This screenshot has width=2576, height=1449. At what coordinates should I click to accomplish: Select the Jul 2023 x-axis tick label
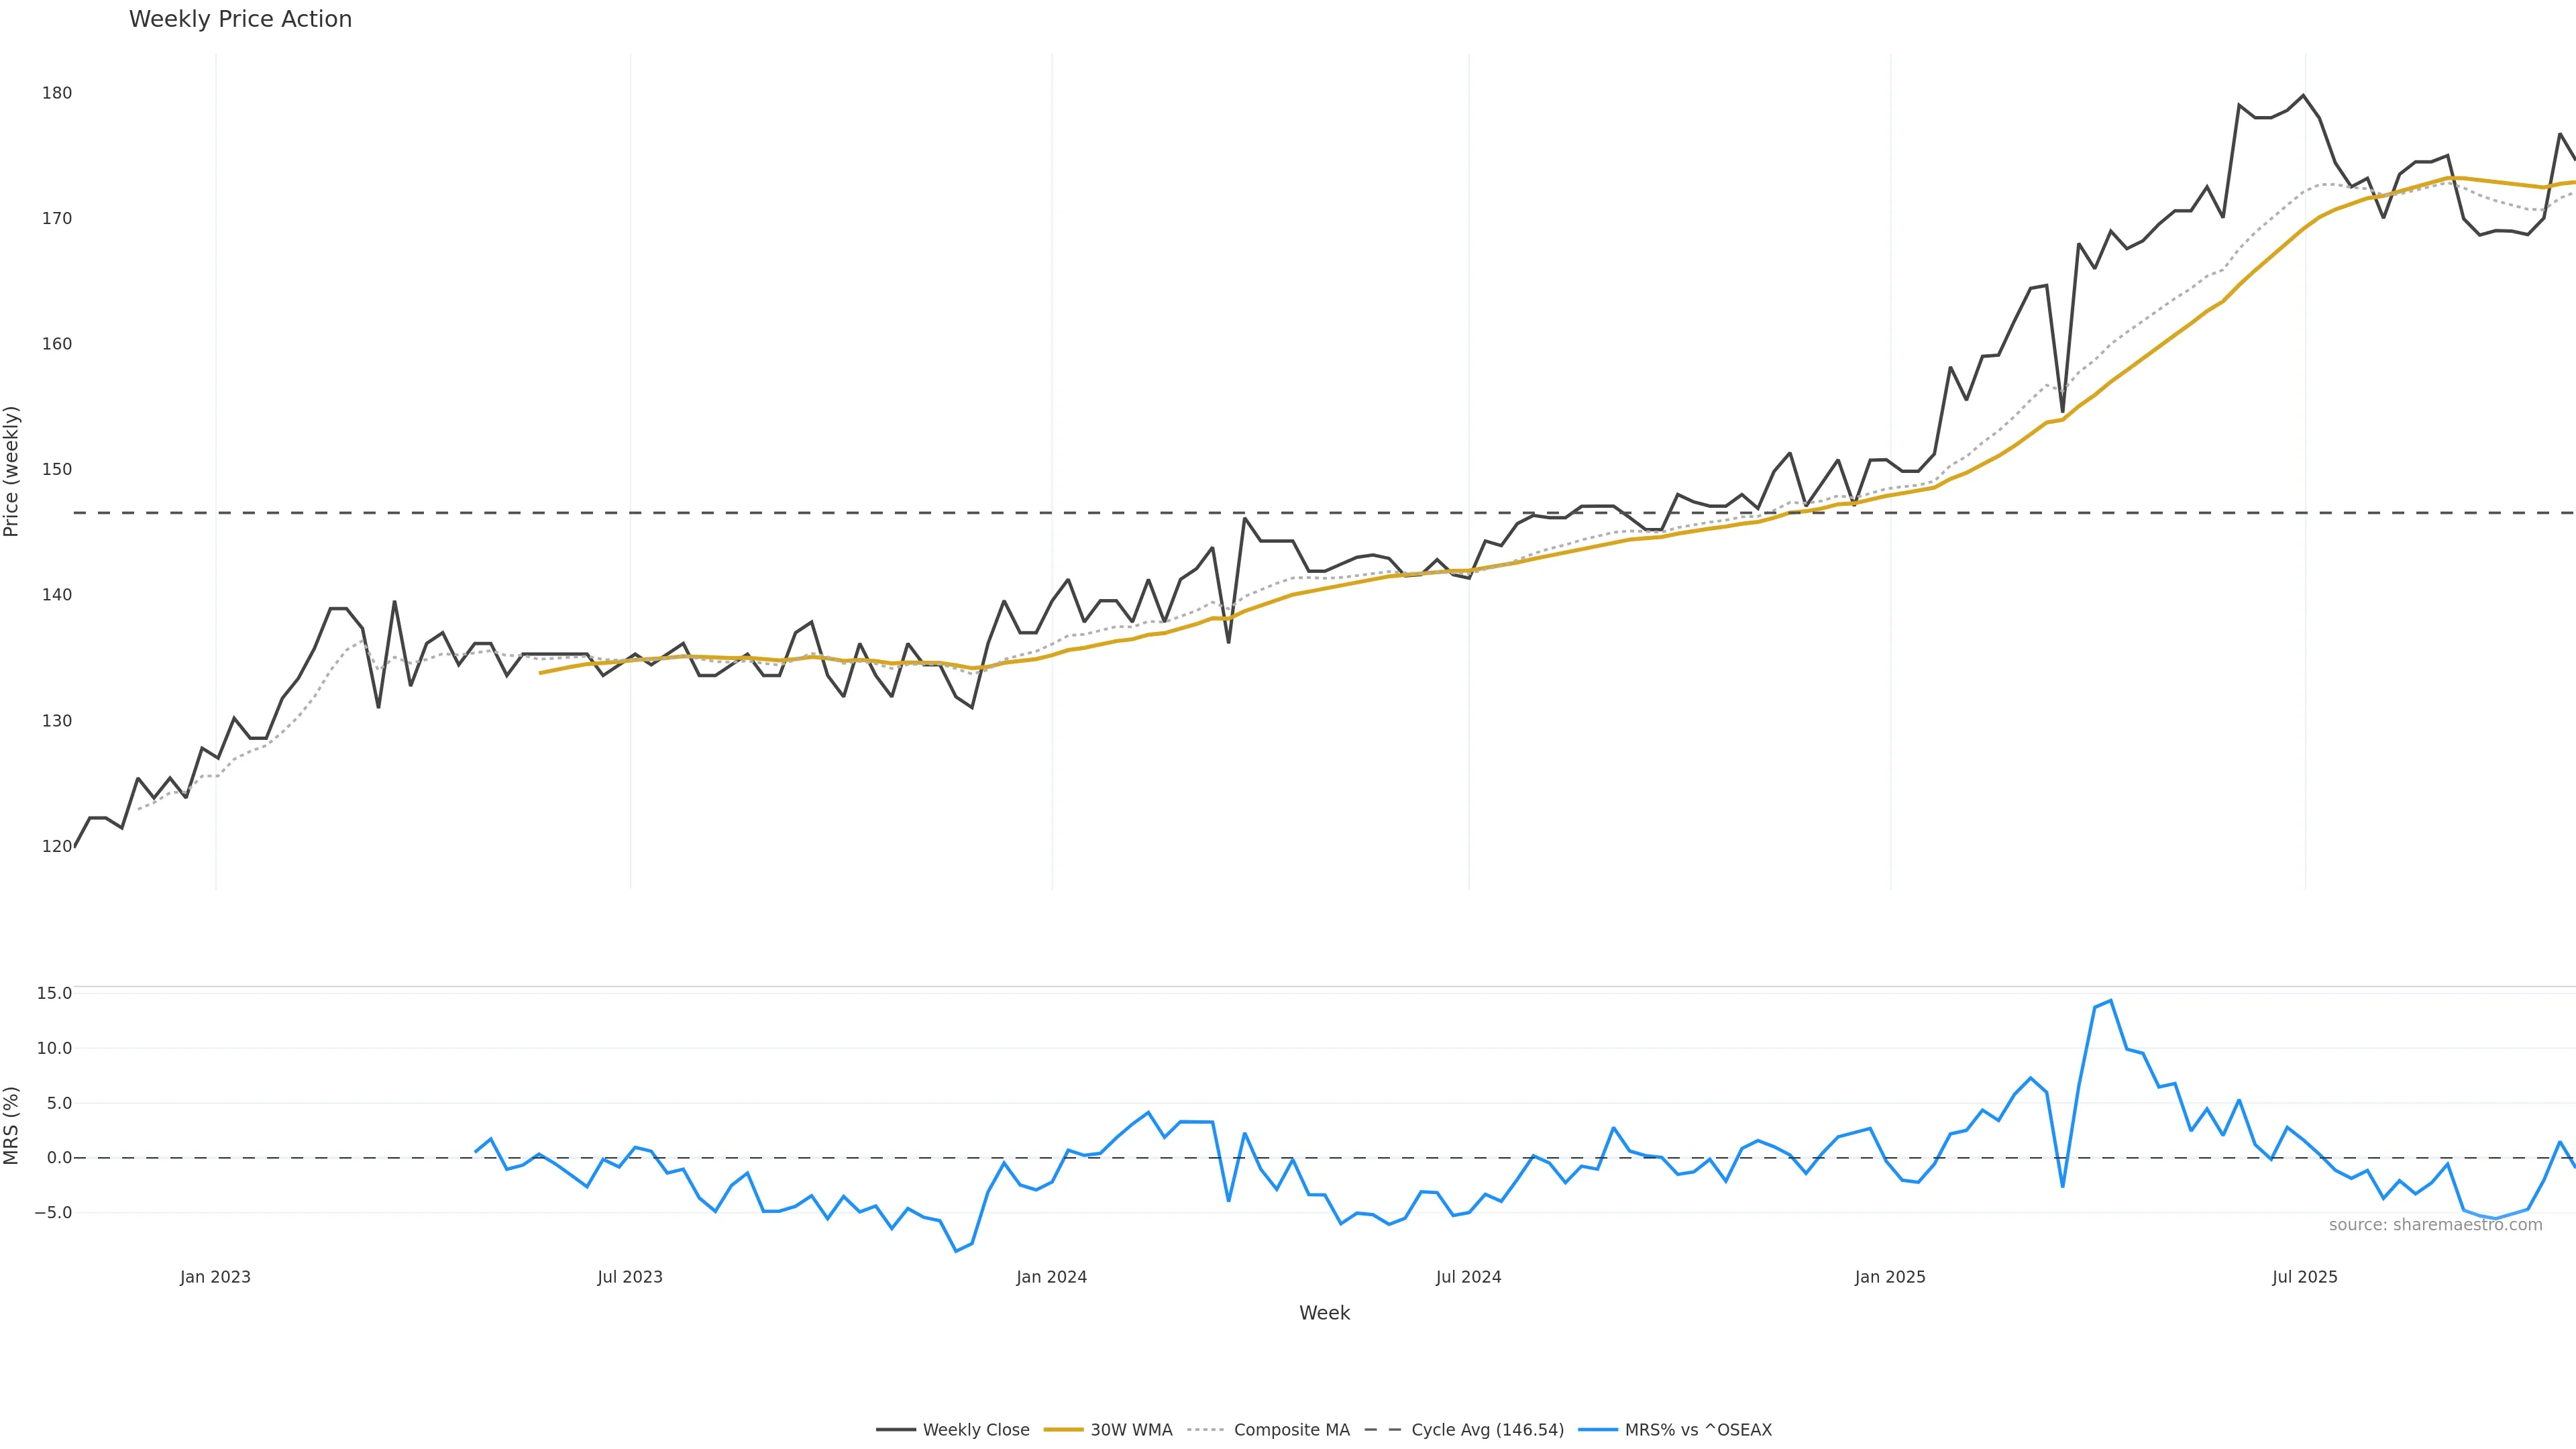tap(630, 1277)
